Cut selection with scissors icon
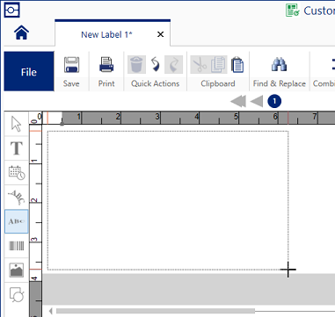This screenshot has width=335, height=317. click(200, 65)
